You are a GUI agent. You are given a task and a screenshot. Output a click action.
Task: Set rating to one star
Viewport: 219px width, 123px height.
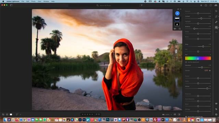pos(82,114)
